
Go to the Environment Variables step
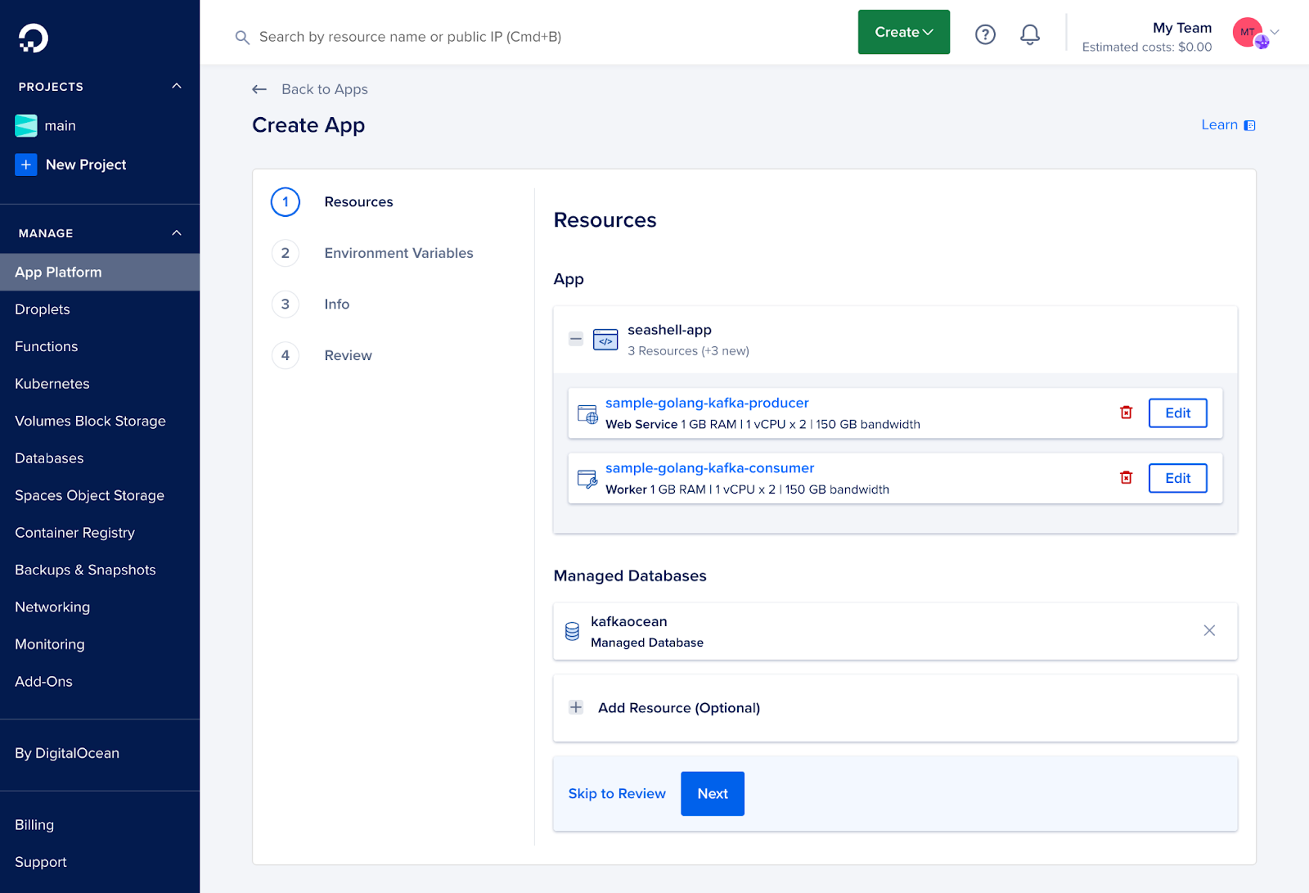(398, 253)
